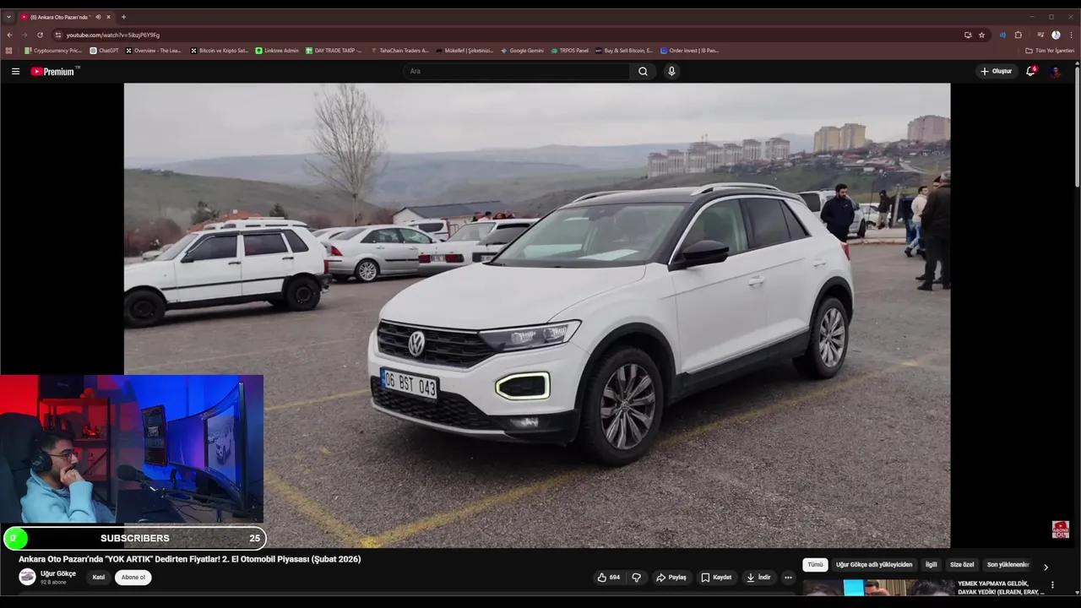Open Uğur Gökçe channel name link
1081x608 pixels.
58,573
